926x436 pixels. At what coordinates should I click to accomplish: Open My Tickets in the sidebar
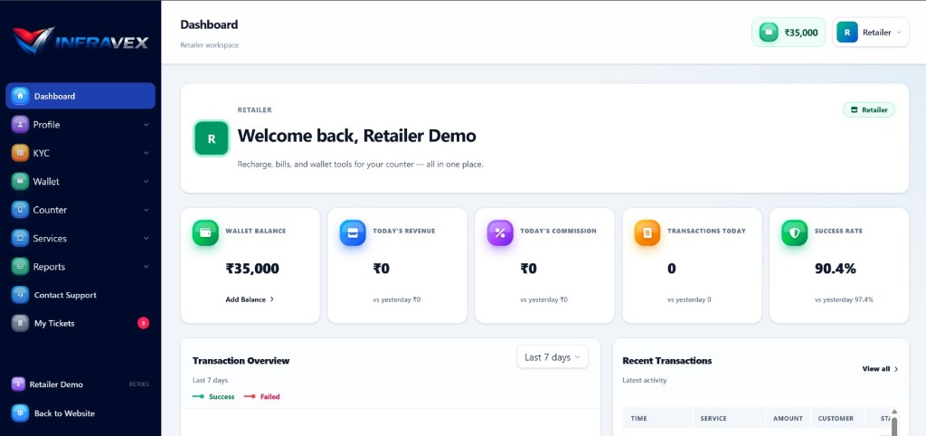click(x=80, y=323)
